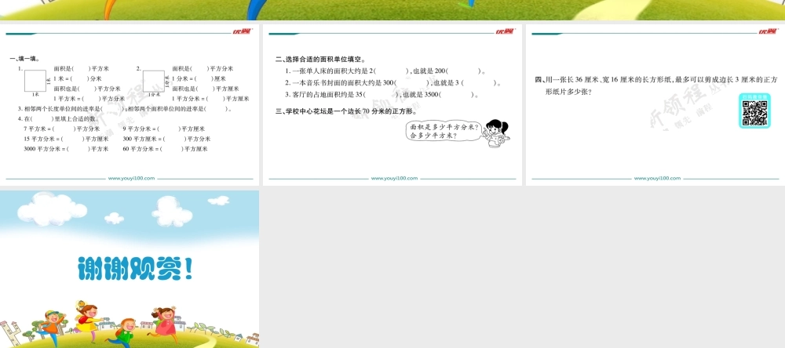Click the red logo on the 长方形纸 slide
The image size is (785, 348).
tap(769, 32)
